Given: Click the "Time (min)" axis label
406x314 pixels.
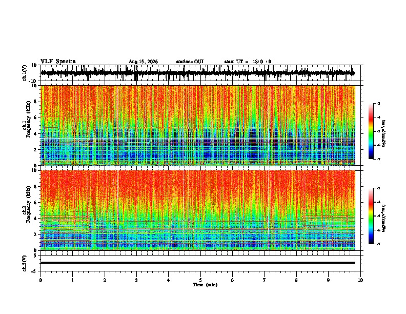Looking at the screenshot, I should pos(205,285).
